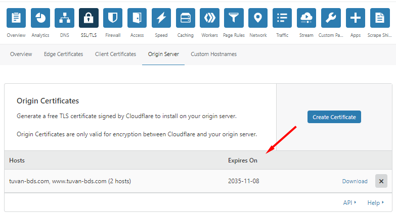Switch to the Client Certificates tab
Image resolution: width=396 pixels, height=217 pixels.
coord(115,54)
